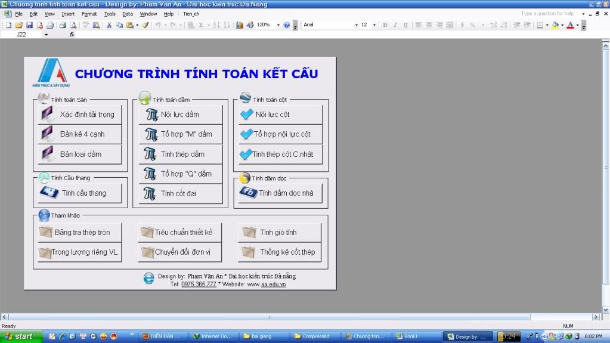Click the Print icon in the toolbar
This screenshot has height=343, width=610.
point(62,25)
